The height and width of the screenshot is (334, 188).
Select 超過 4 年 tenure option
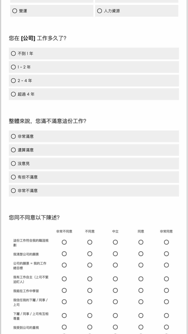[x=13, y=94]
